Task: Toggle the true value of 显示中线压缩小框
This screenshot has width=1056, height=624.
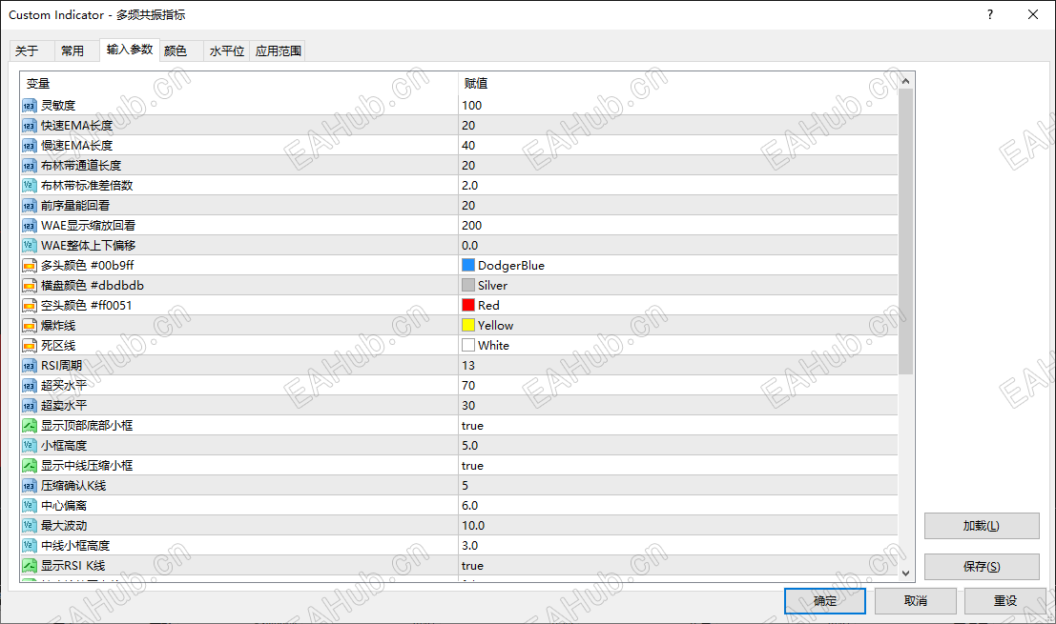Action: click(x=473, y=466)
